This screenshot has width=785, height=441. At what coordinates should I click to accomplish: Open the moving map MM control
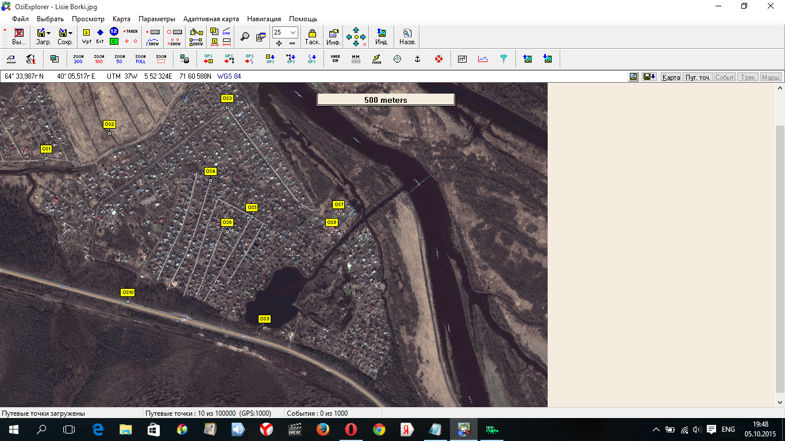[x=356, y=59]
